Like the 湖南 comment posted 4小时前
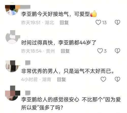Viewport: 127px width, 113px height. (103, 79)
